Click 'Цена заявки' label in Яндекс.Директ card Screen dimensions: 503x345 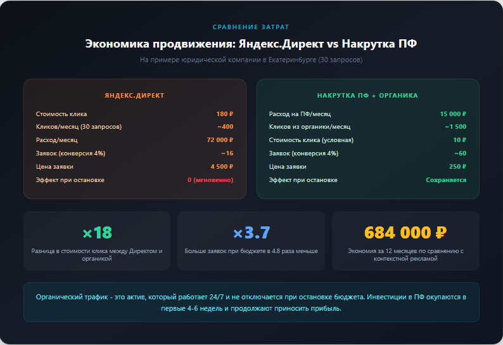click(x=54, y=167)
